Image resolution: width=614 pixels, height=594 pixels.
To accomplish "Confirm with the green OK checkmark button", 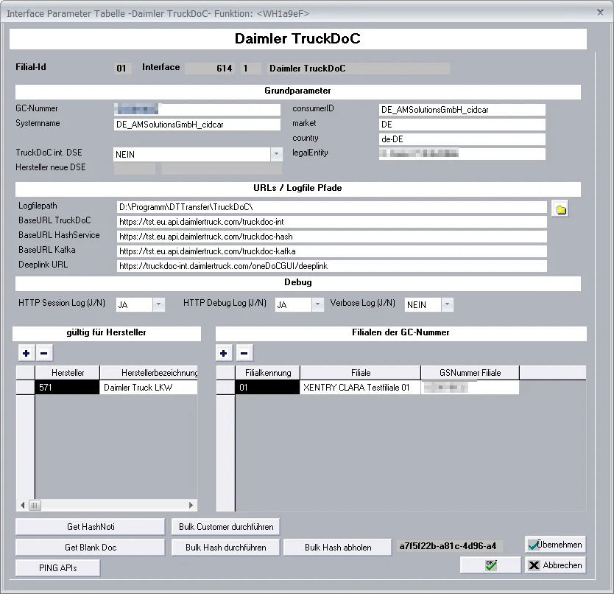I will (490, 565).
